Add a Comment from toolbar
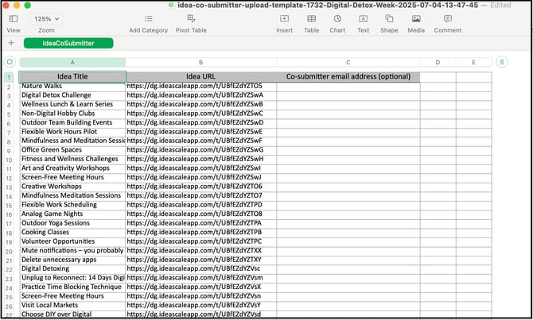This screenshot has width=533, height=320. (x=447, y=18)
